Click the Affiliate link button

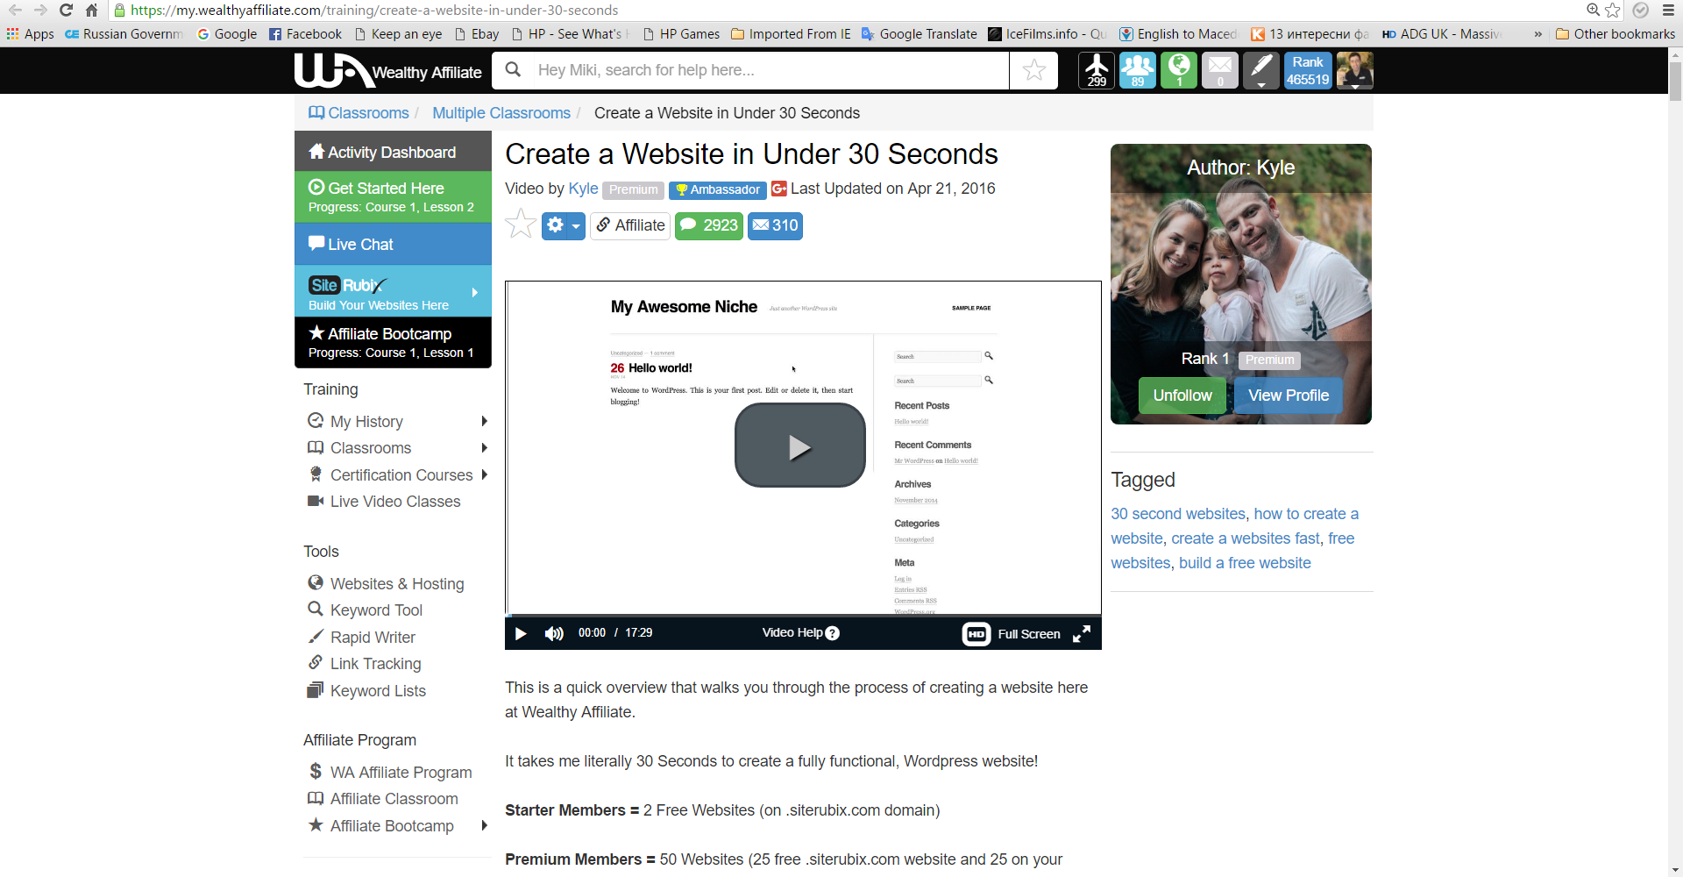click(x=630, y=225)
